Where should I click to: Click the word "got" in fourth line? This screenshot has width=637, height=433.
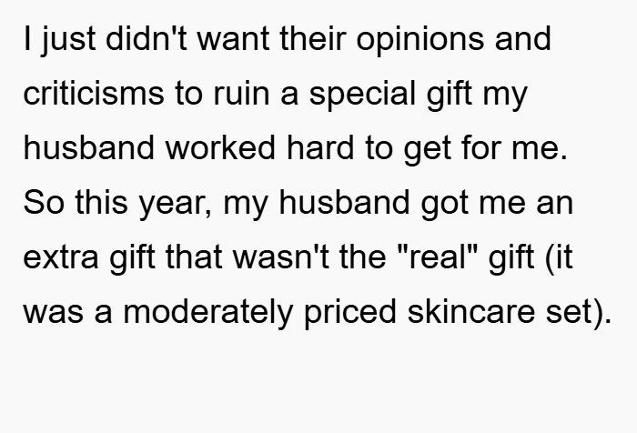444,205
